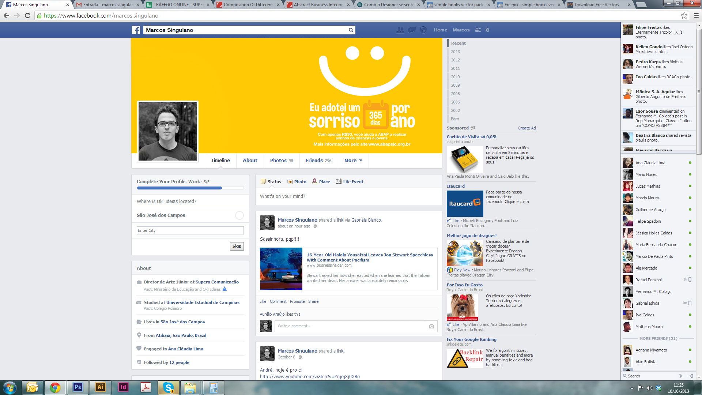Open chat with Ana Cláudia Lima
The height and width of the screenshot is (395, 702).
tap(657, 163)
